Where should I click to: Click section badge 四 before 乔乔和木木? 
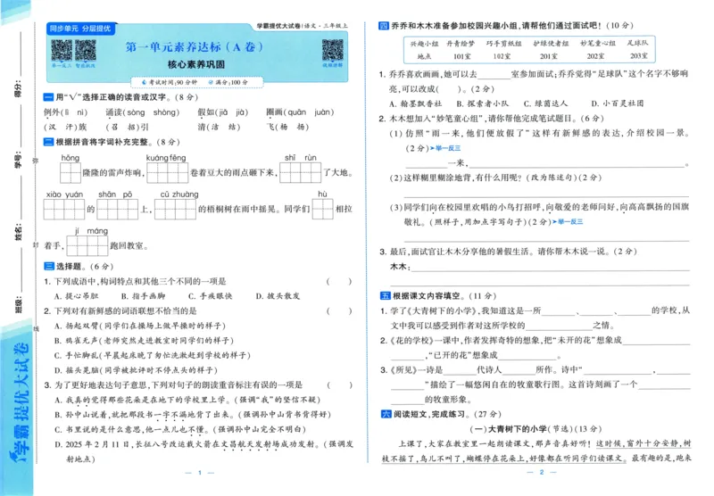[384, 26]
